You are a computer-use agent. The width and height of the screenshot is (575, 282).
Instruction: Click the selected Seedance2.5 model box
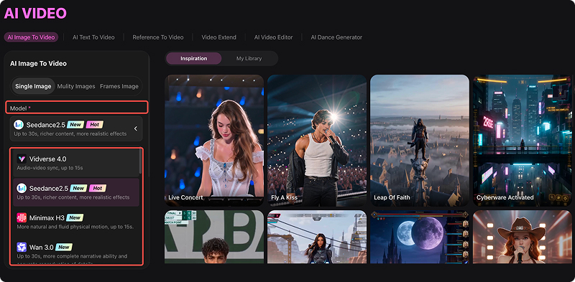(x=76, y=128)
